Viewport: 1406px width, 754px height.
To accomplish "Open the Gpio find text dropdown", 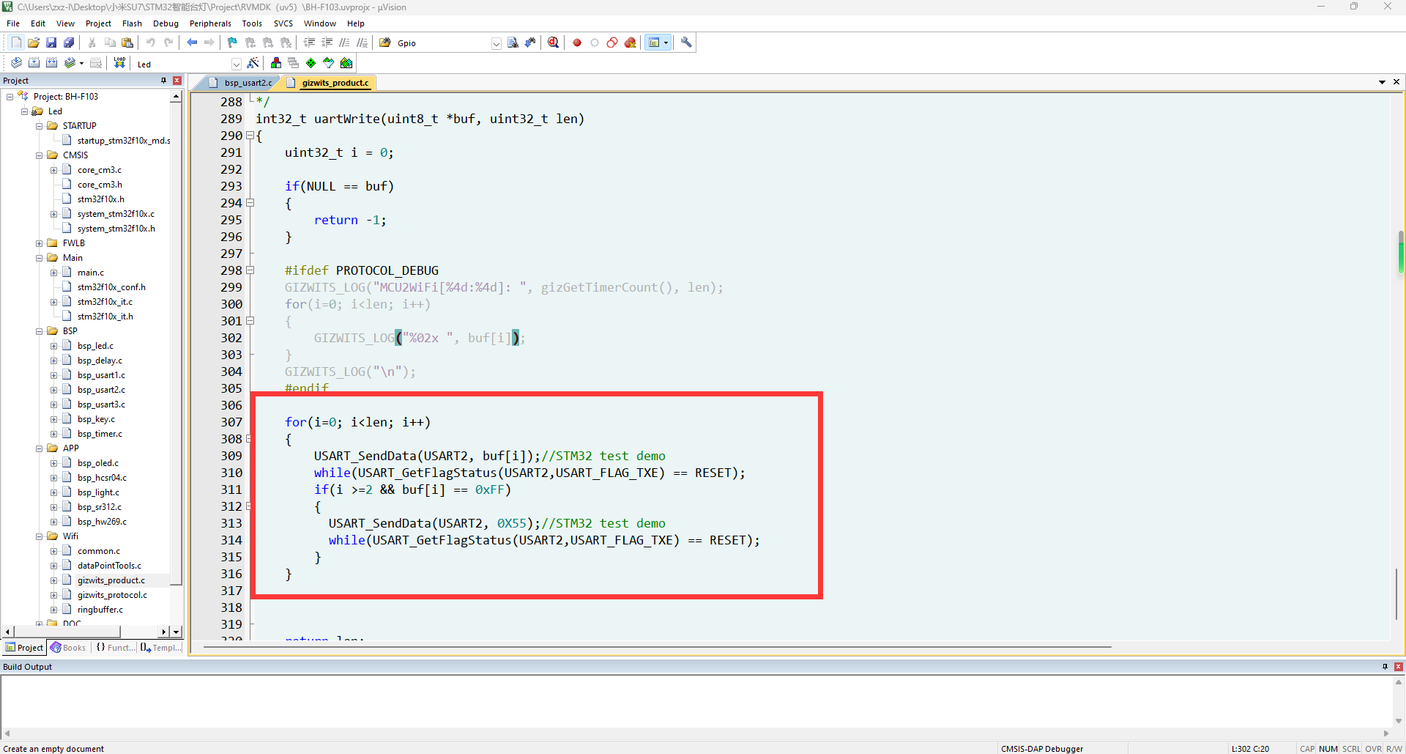I will point(496,43).
